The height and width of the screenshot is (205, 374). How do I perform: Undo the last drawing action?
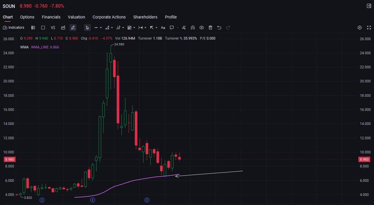(219, 27)
